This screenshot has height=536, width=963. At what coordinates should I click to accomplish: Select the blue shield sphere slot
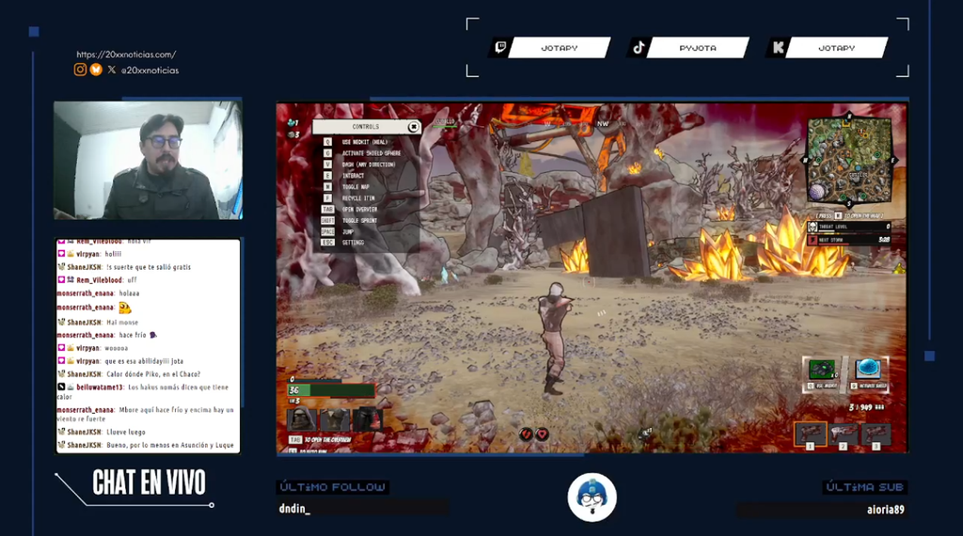[868, 369]
